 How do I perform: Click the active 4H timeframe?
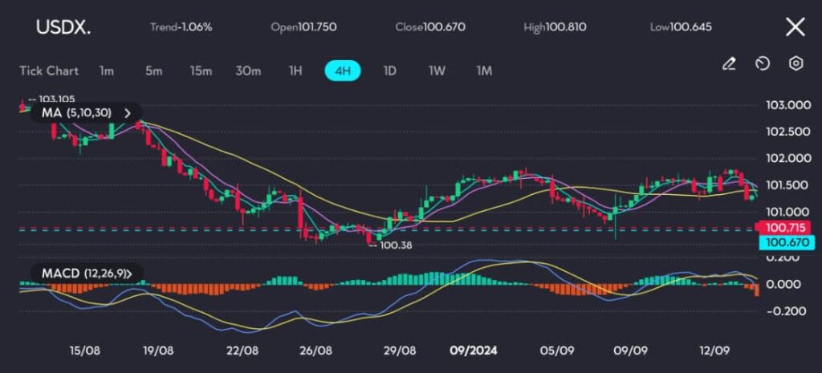point(343,71)
